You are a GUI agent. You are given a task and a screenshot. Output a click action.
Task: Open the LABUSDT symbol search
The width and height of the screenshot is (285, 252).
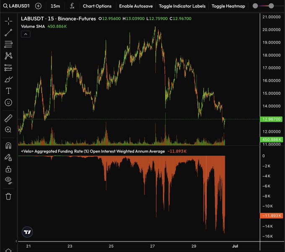tap(16, 6)
